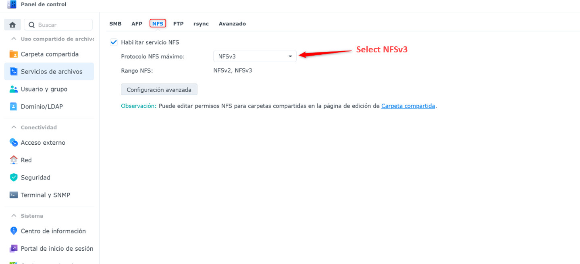Open Terminal y SNMP icon
Viewport: 580px width, 264px height.
[x=14, y=195]
